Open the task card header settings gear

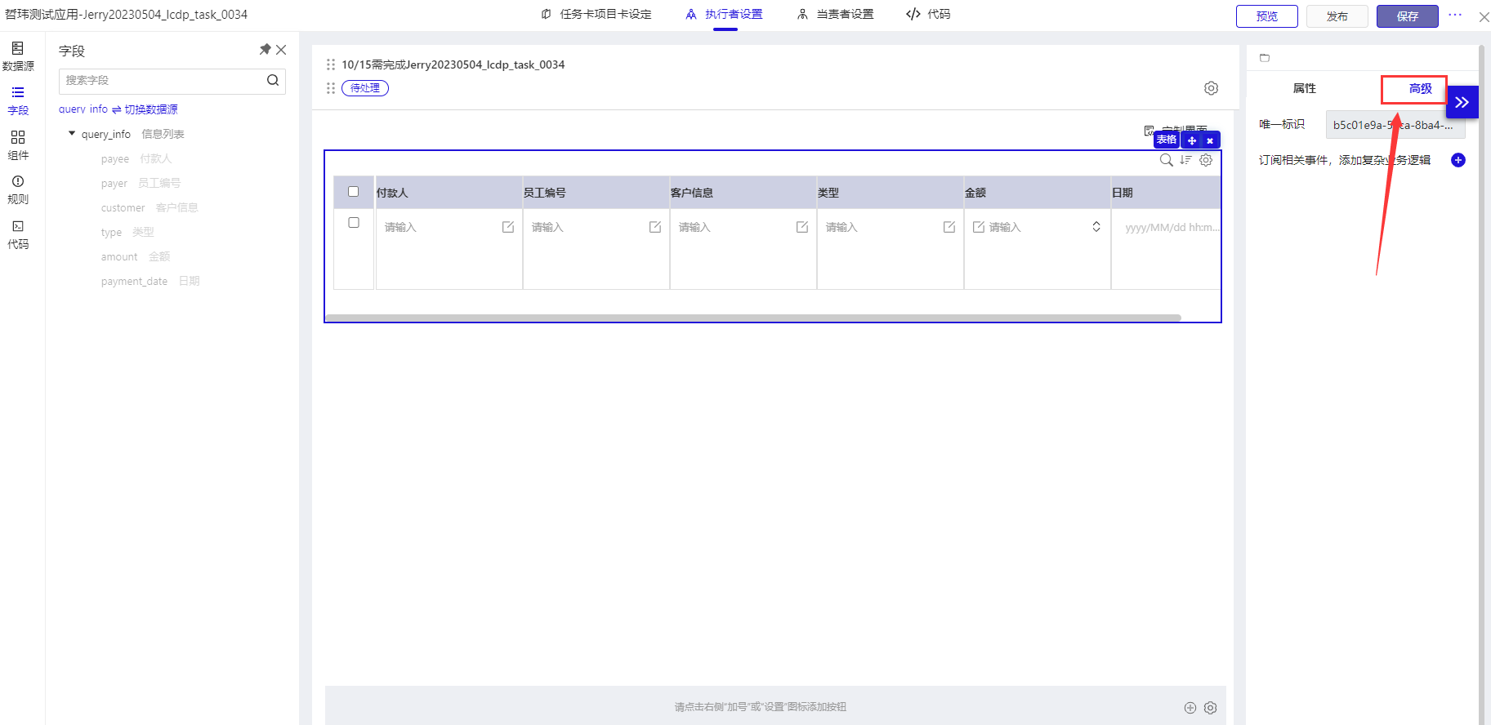(1211, 88)
